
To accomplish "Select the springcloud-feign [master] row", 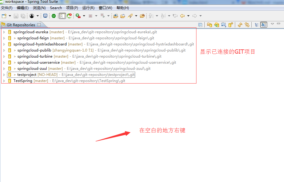I will pos(81,38).
